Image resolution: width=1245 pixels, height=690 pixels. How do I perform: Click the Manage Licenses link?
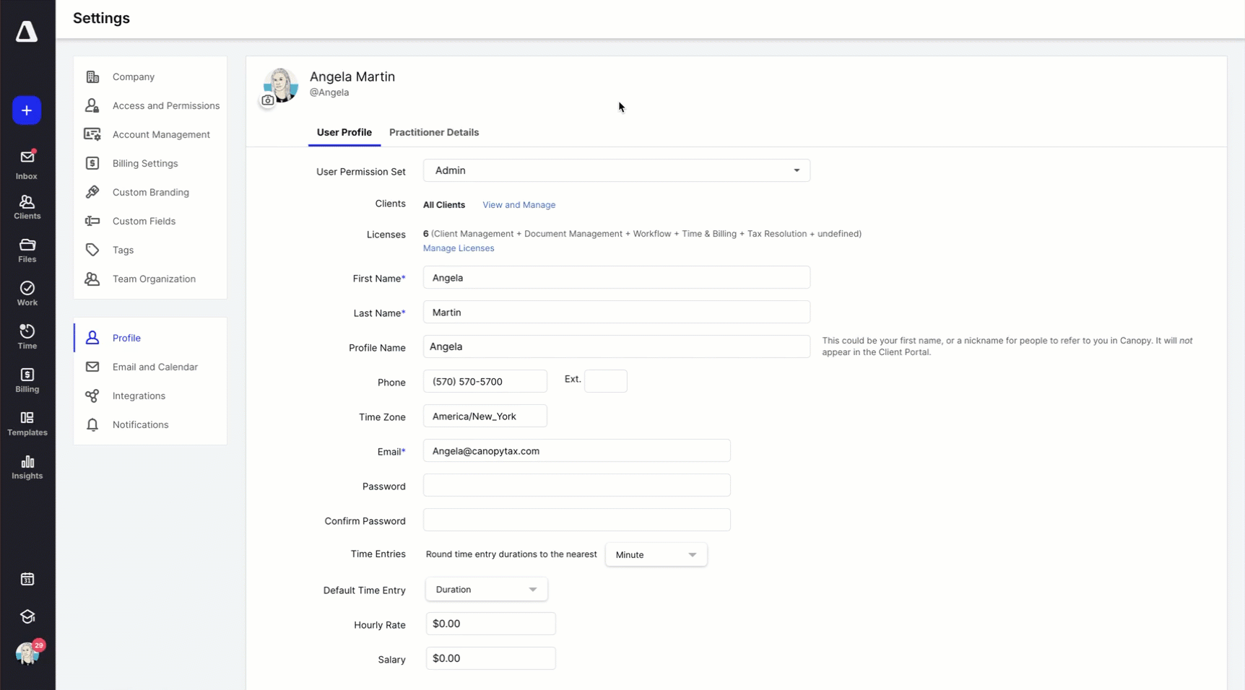point(459,248)
